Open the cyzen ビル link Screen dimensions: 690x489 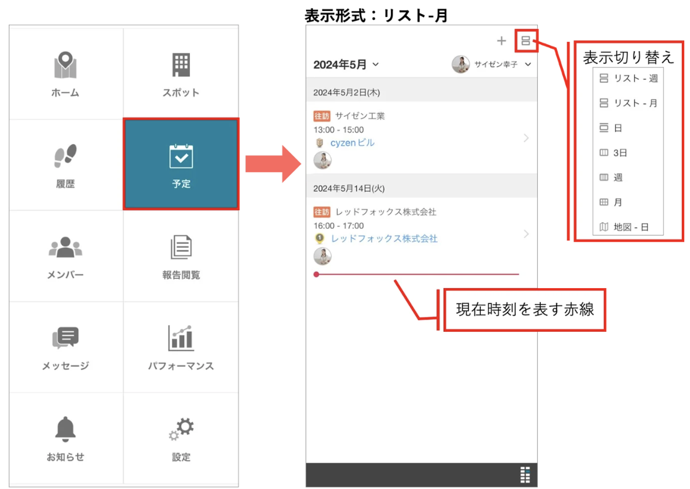point(353,143)
